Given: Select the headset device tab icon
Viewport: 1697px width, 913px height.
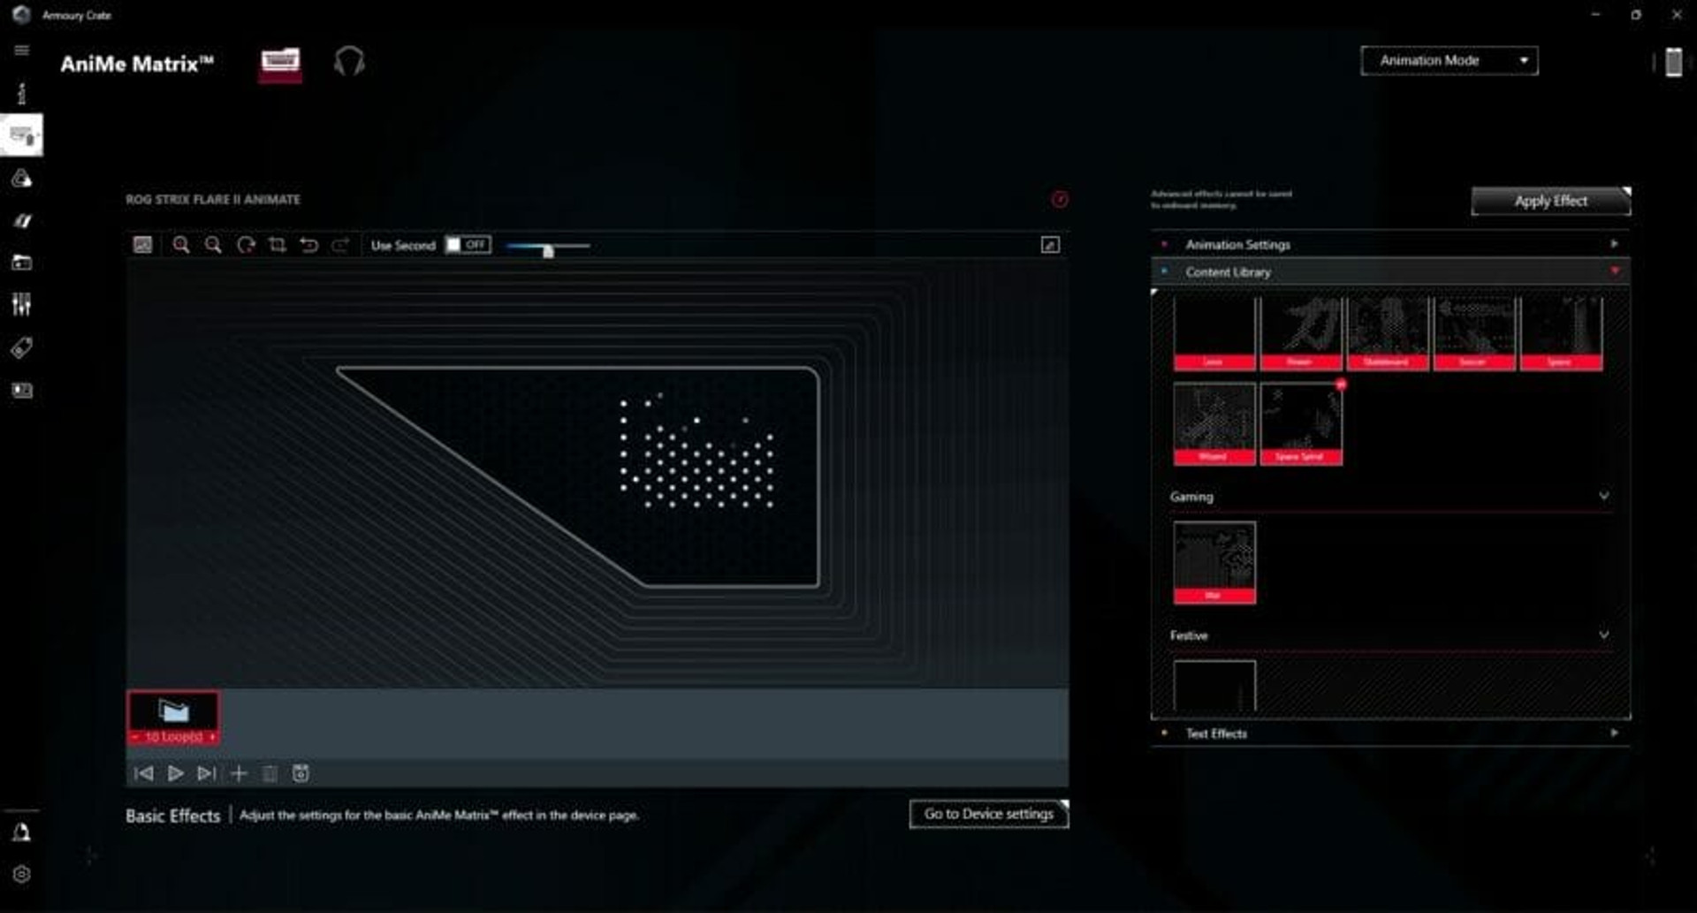Looking at the screenshot, I should [349, 62].
